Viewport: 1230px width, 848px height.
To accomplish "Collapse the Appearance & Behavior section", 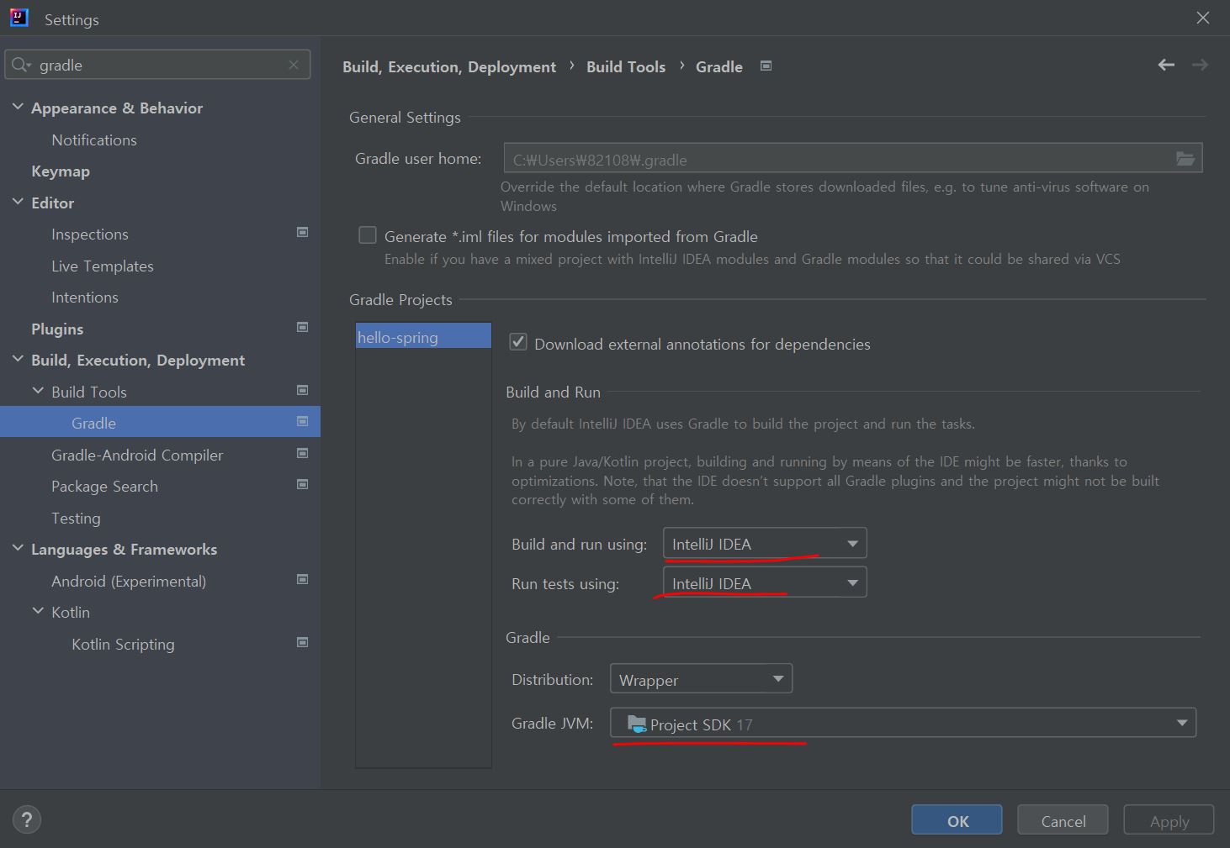I will coord(18,107).
